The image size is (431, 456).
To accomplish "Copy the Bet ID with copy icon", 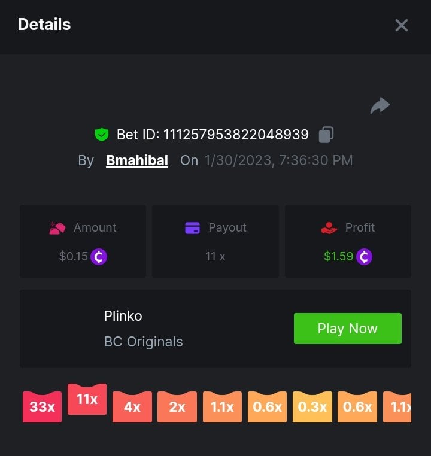I will (x=326, y=135).
